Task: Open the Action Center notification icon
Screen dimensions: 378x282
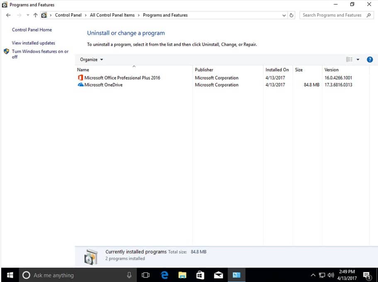Action: pos(367,275)
